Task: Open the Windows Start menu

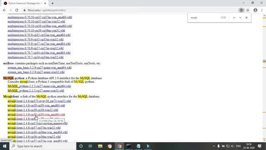Action: pos(5,146)
